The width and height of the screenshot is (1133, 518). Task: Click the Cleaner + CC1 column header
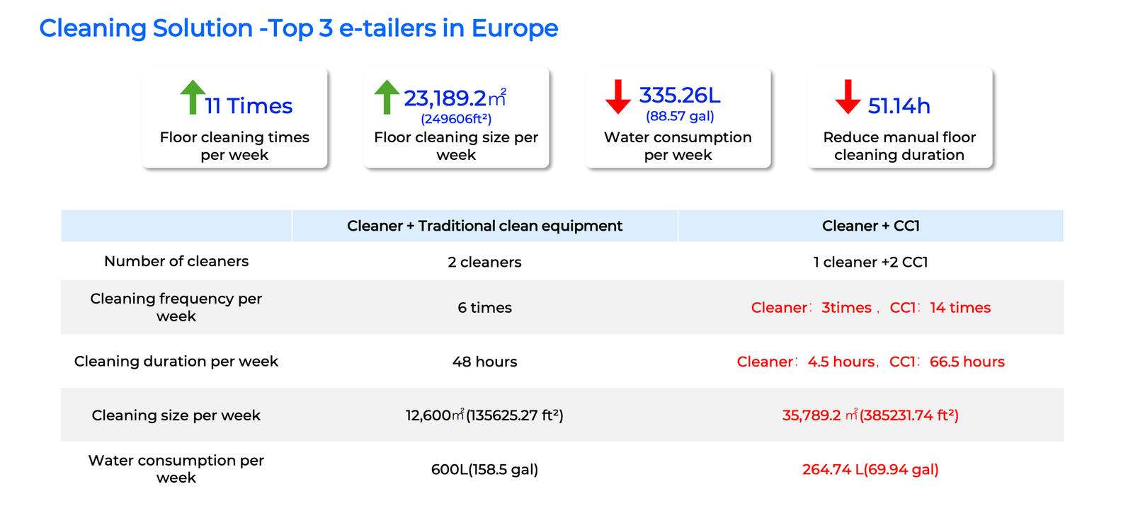pos(870,226)
